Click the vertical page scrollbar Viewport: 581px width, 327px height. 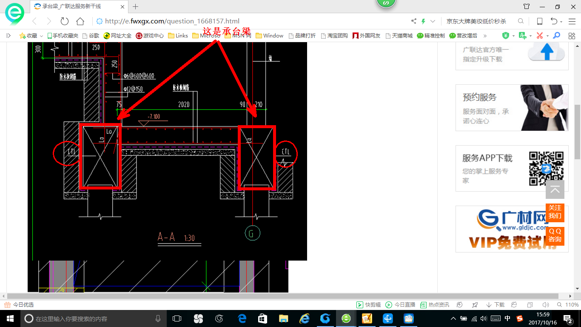[x=578, y=132]
